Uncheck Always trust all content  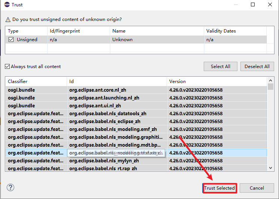tap(8, 67)
